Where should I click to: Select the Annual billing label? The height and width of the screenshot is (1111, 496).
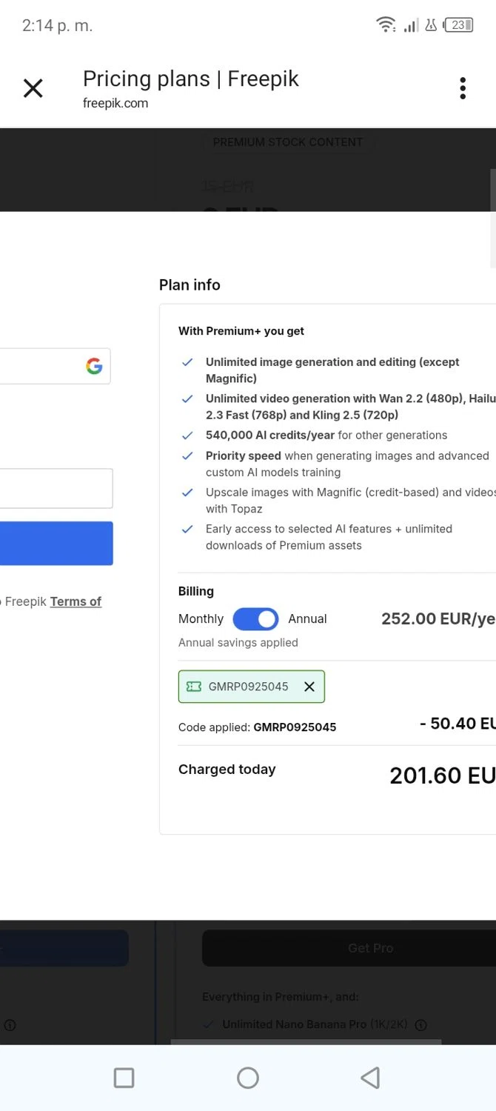[307, 618]
